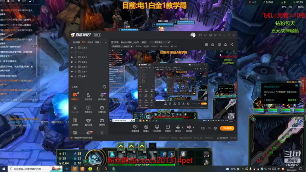The image size is (306, 172).
Task: Open the tag field with the pencil icon
Action: point(161,42)
